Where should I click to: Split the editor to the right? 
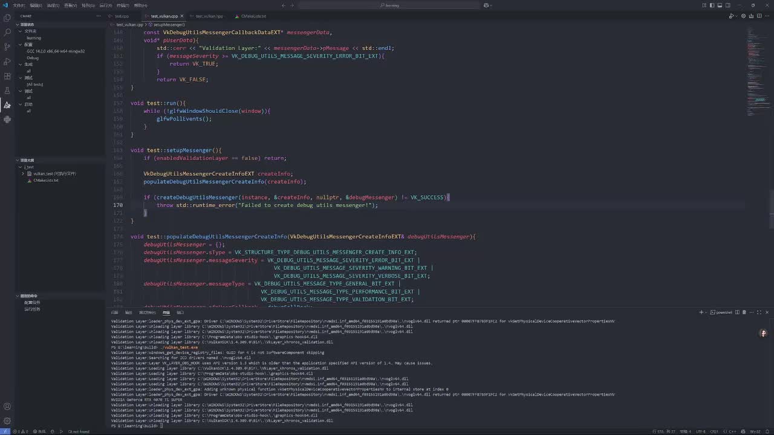point(759,16)
